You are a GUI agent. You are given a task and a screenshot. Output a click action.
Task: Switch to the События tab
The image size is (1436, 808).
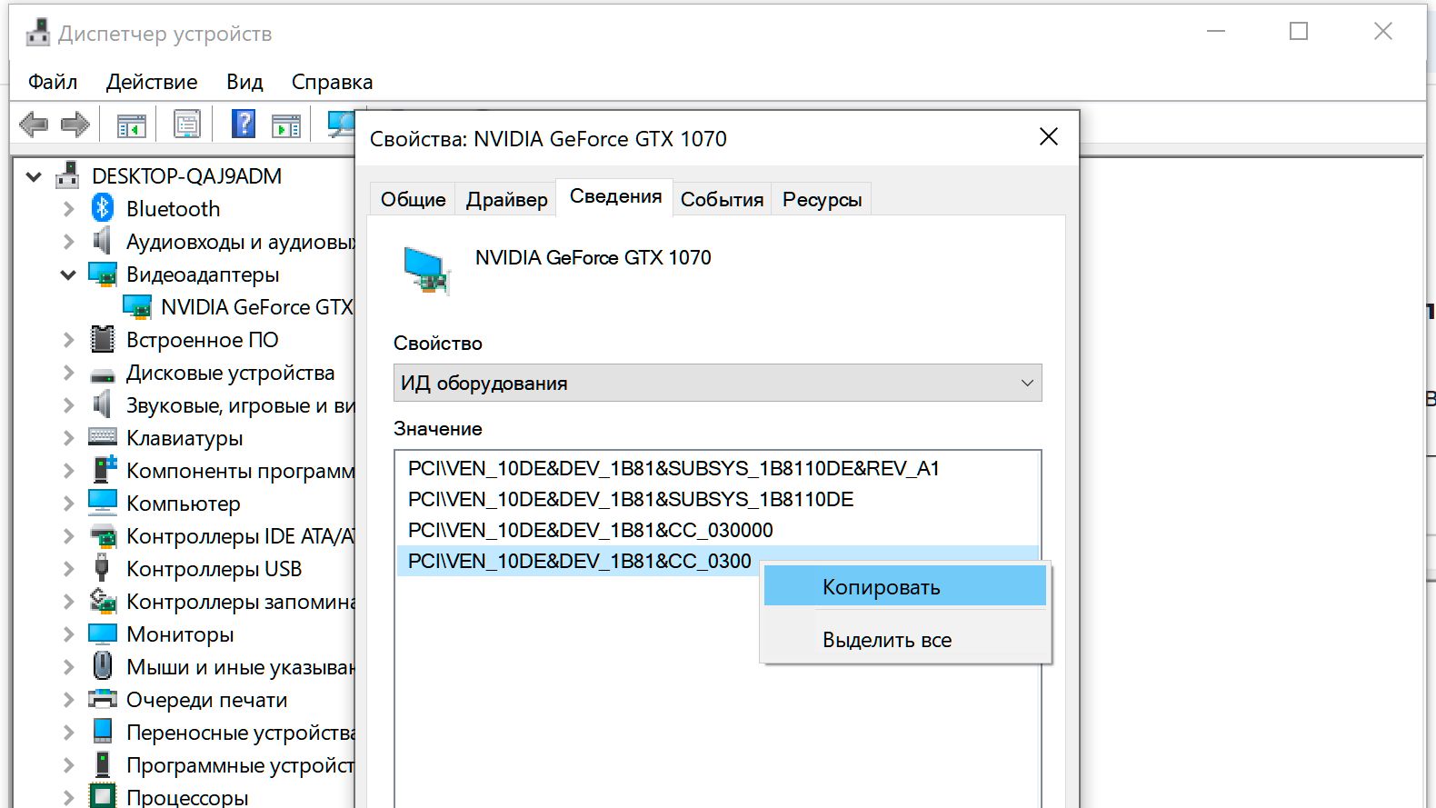(722, 200)
